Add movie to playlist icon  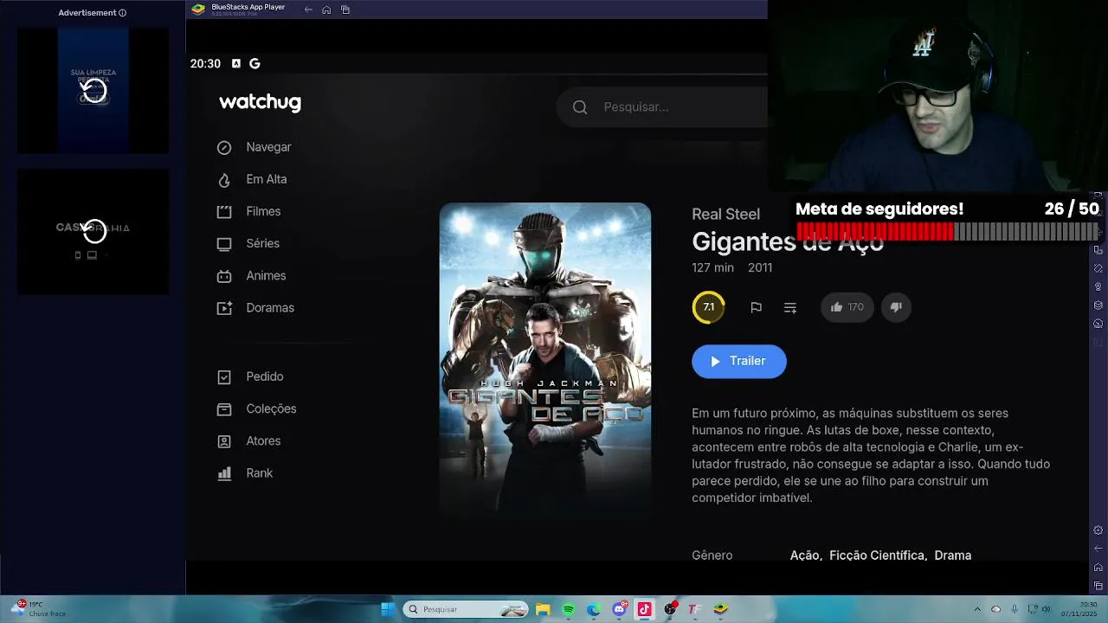(789, 307)
